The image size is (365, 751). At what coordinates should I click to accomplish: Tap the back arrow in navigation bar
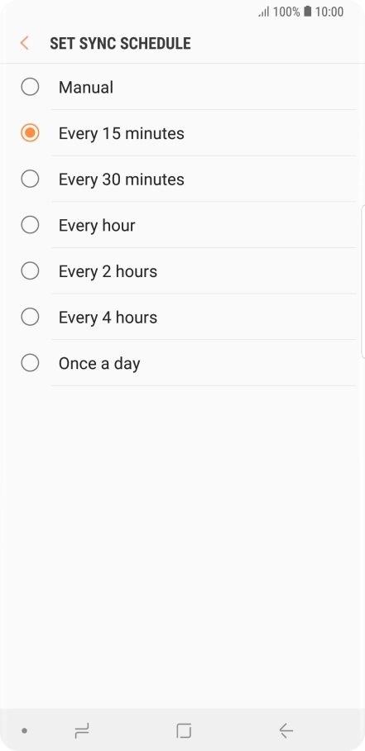pos(286,730)
